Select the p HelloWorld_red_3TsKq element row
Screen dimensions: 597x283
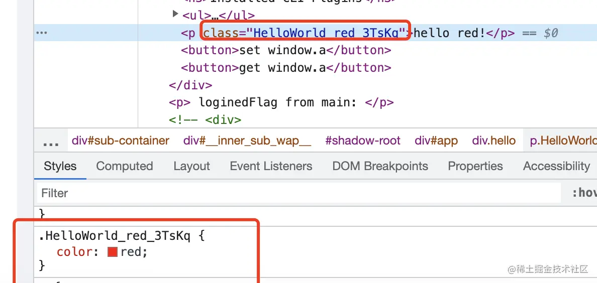(315, 33)
